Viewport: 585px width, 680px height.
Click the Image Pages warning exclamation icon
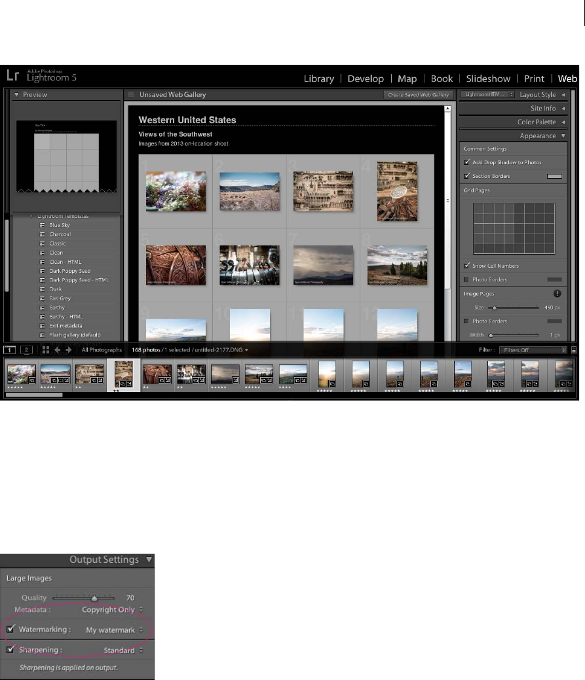[x=557, y=294]
